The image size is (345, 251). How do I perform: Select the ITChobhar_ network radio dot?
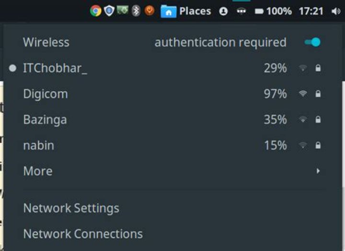click(x=12, y=68)
